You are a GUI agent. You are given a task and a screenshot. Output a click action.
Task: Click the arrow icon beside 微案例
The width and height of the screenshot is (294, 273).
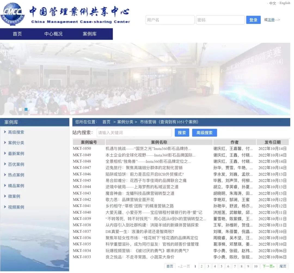click(5, 196)
